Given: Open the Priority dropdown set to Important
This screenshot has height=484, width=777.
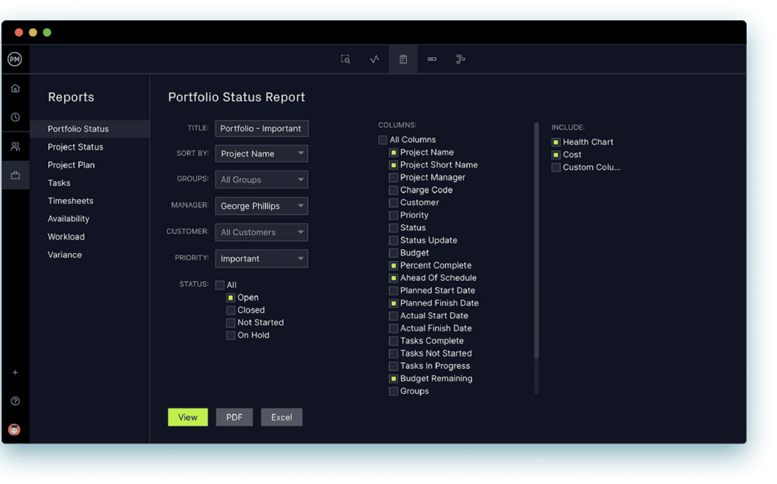Looking at the screenshot, I should (261, 258).
